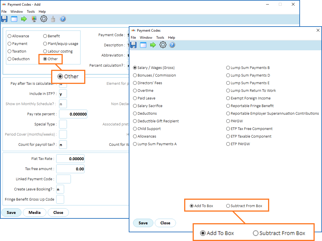Pick the ETP Taxable Component option
This screenshot has height=241, width=322.
[x=228, y=136]
